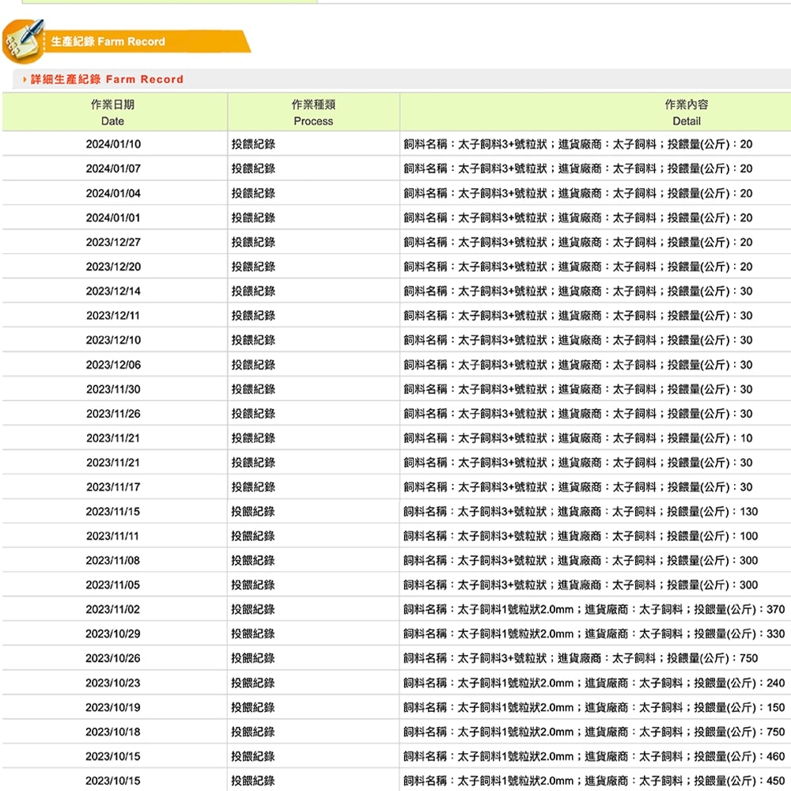Select the date cell 2023/12/06

[x=113, y=365]
